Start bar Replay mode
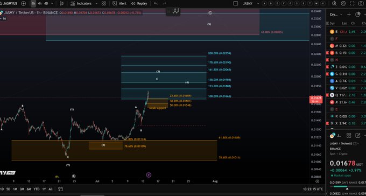366x196 pixels. (x=139, y=4)
